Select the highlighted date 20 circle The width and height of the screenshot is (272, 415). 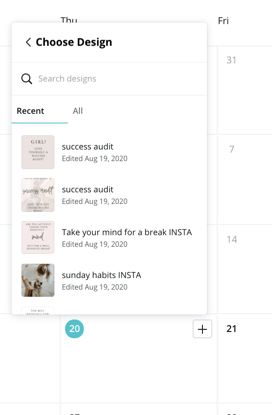(x=74, y=329)
